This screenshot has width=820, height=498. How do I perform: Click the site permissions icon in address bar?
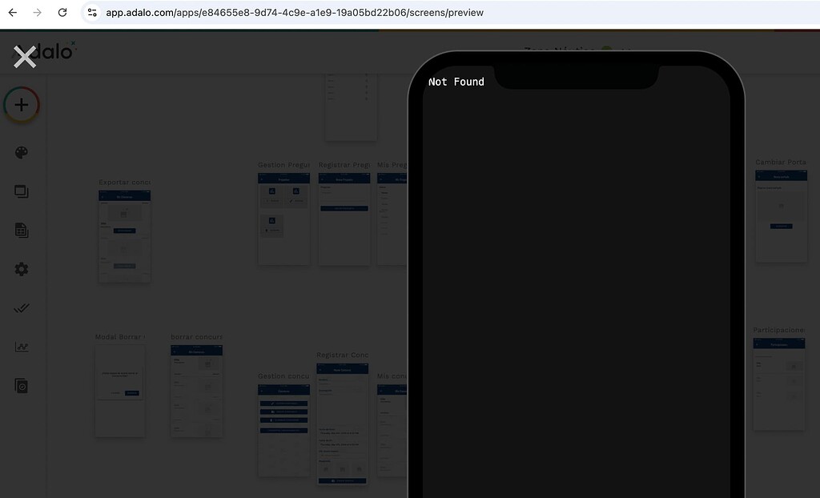[x=92, y=12]
